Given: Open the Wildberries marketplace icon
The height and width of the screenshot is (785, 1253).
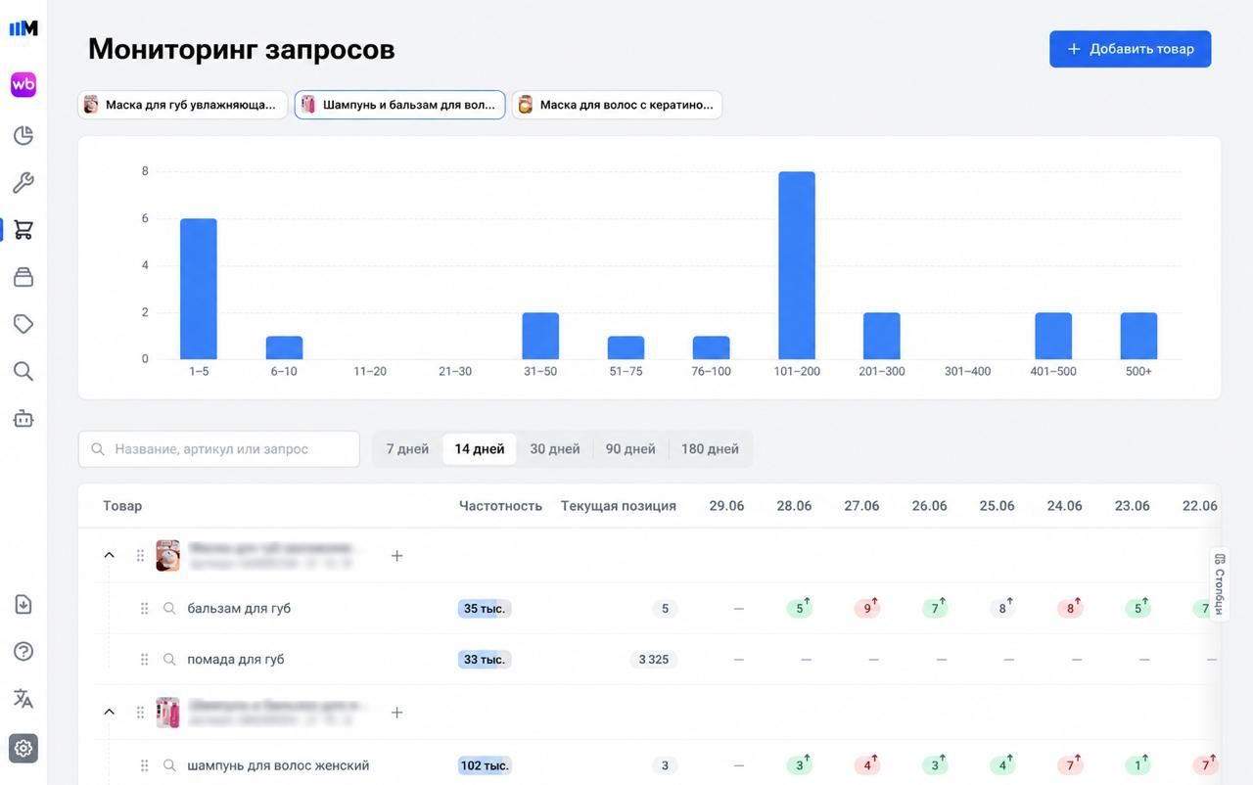Looking at the screenshot, I should (23, 85).
